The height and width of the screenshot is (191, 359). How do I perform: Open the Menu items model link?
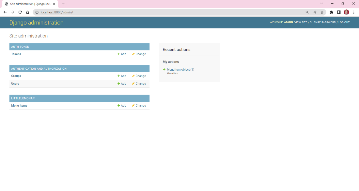click(x=19, y=106)
